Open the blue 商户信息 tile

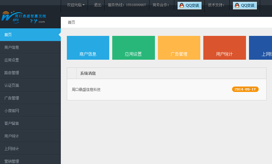pos(88,48)
